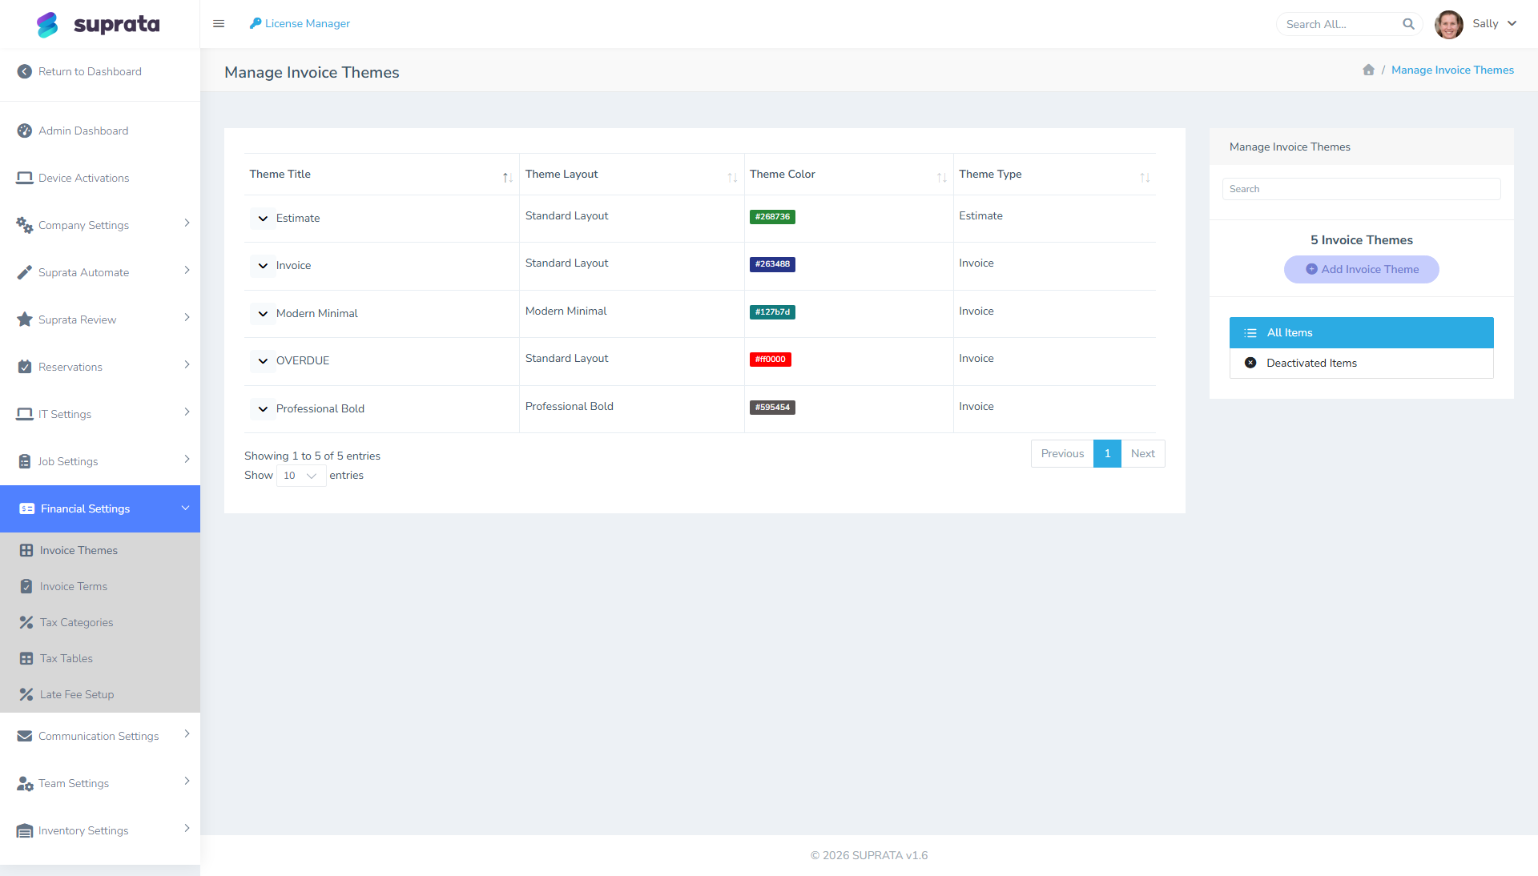Screen dimensions: 1538x876
Task: Click the #ff0000 red color badge
Action: pos(770,359)
